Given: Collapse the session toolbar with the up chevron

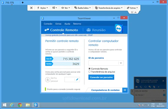Looking at the screenshot, I should tap(136, 12).
